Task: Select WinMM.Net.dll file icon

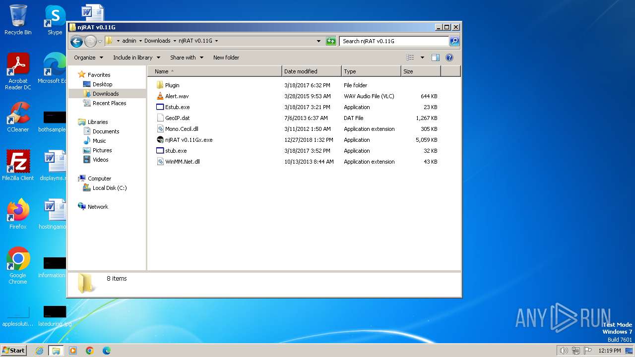Action: 160,162
